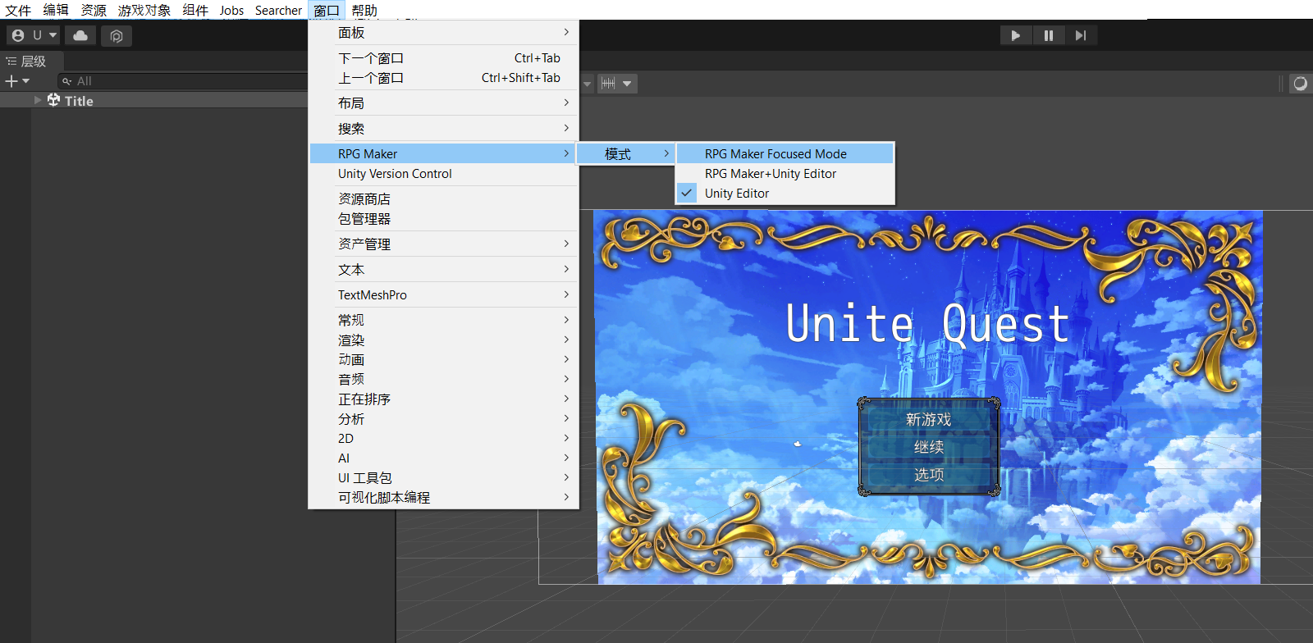Screen dimensions: 1313x643
Task: Open the plus create dropdown in hierarchy
Action: click(x=17, y=81)
